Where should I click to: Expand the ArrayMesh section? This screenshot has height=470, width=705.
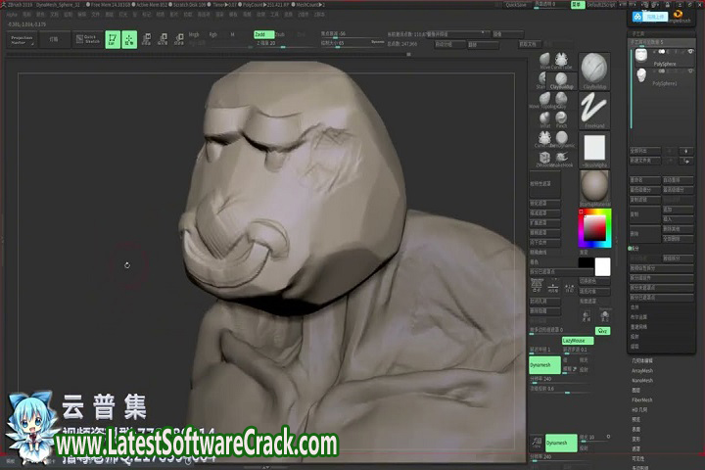coord(642,370)
